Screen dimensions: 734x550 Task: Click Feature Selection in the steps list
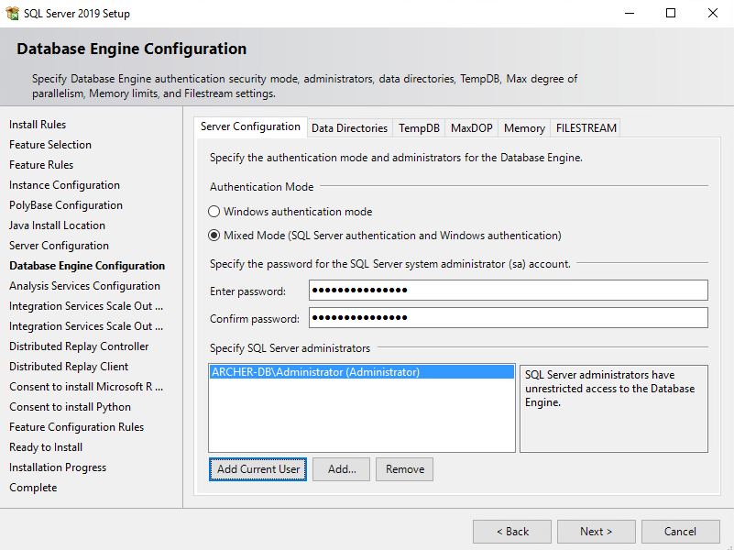click(x=50, y=145)
